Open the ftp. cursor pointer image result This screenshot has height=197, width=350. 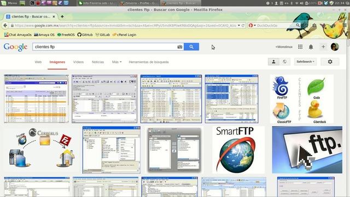click(x=307, y=150)
